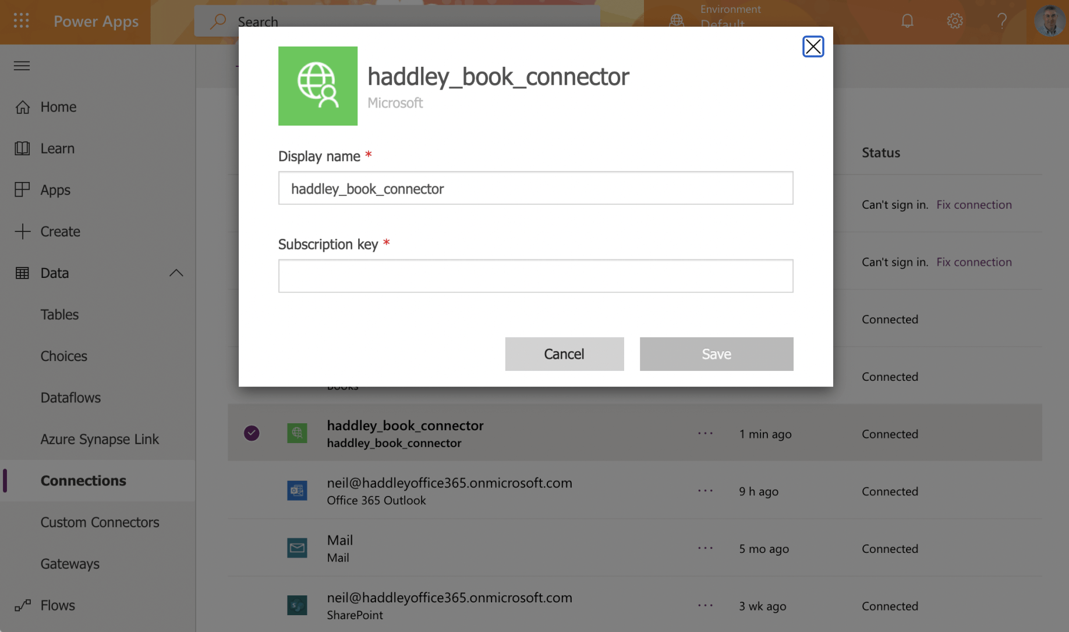The image size is (1069, 632).
Task: Click the Mail connection name
Action: pyautogui.click(x=340, y=540)
